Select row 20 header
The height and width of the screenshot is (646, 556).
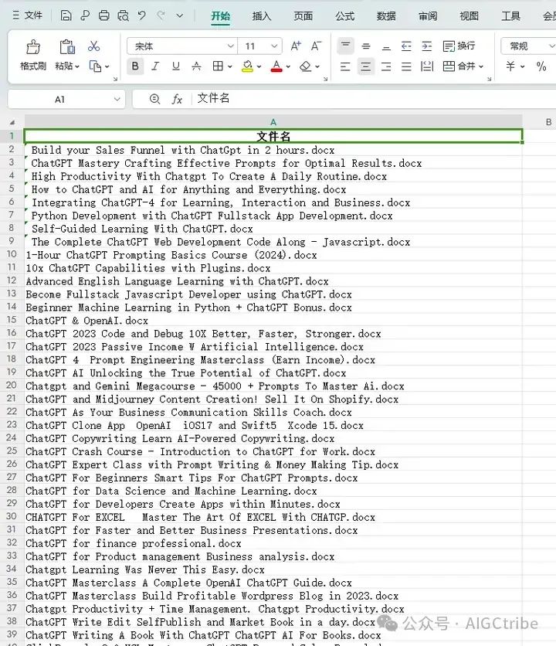[x=12, y=386]
